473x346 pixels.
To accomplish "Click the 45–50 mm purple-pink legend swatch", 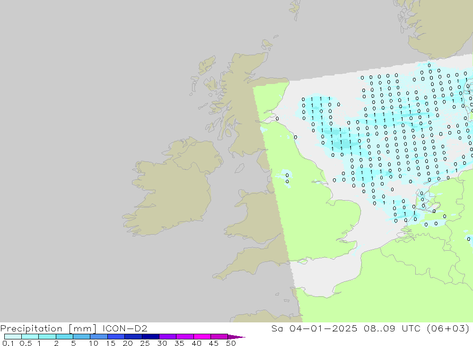I will coord(219,337).
